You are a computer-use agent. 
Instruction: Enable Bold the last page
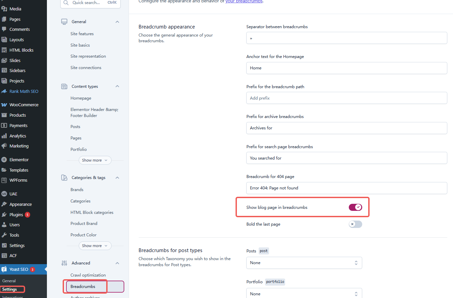(x=355, y=224)
